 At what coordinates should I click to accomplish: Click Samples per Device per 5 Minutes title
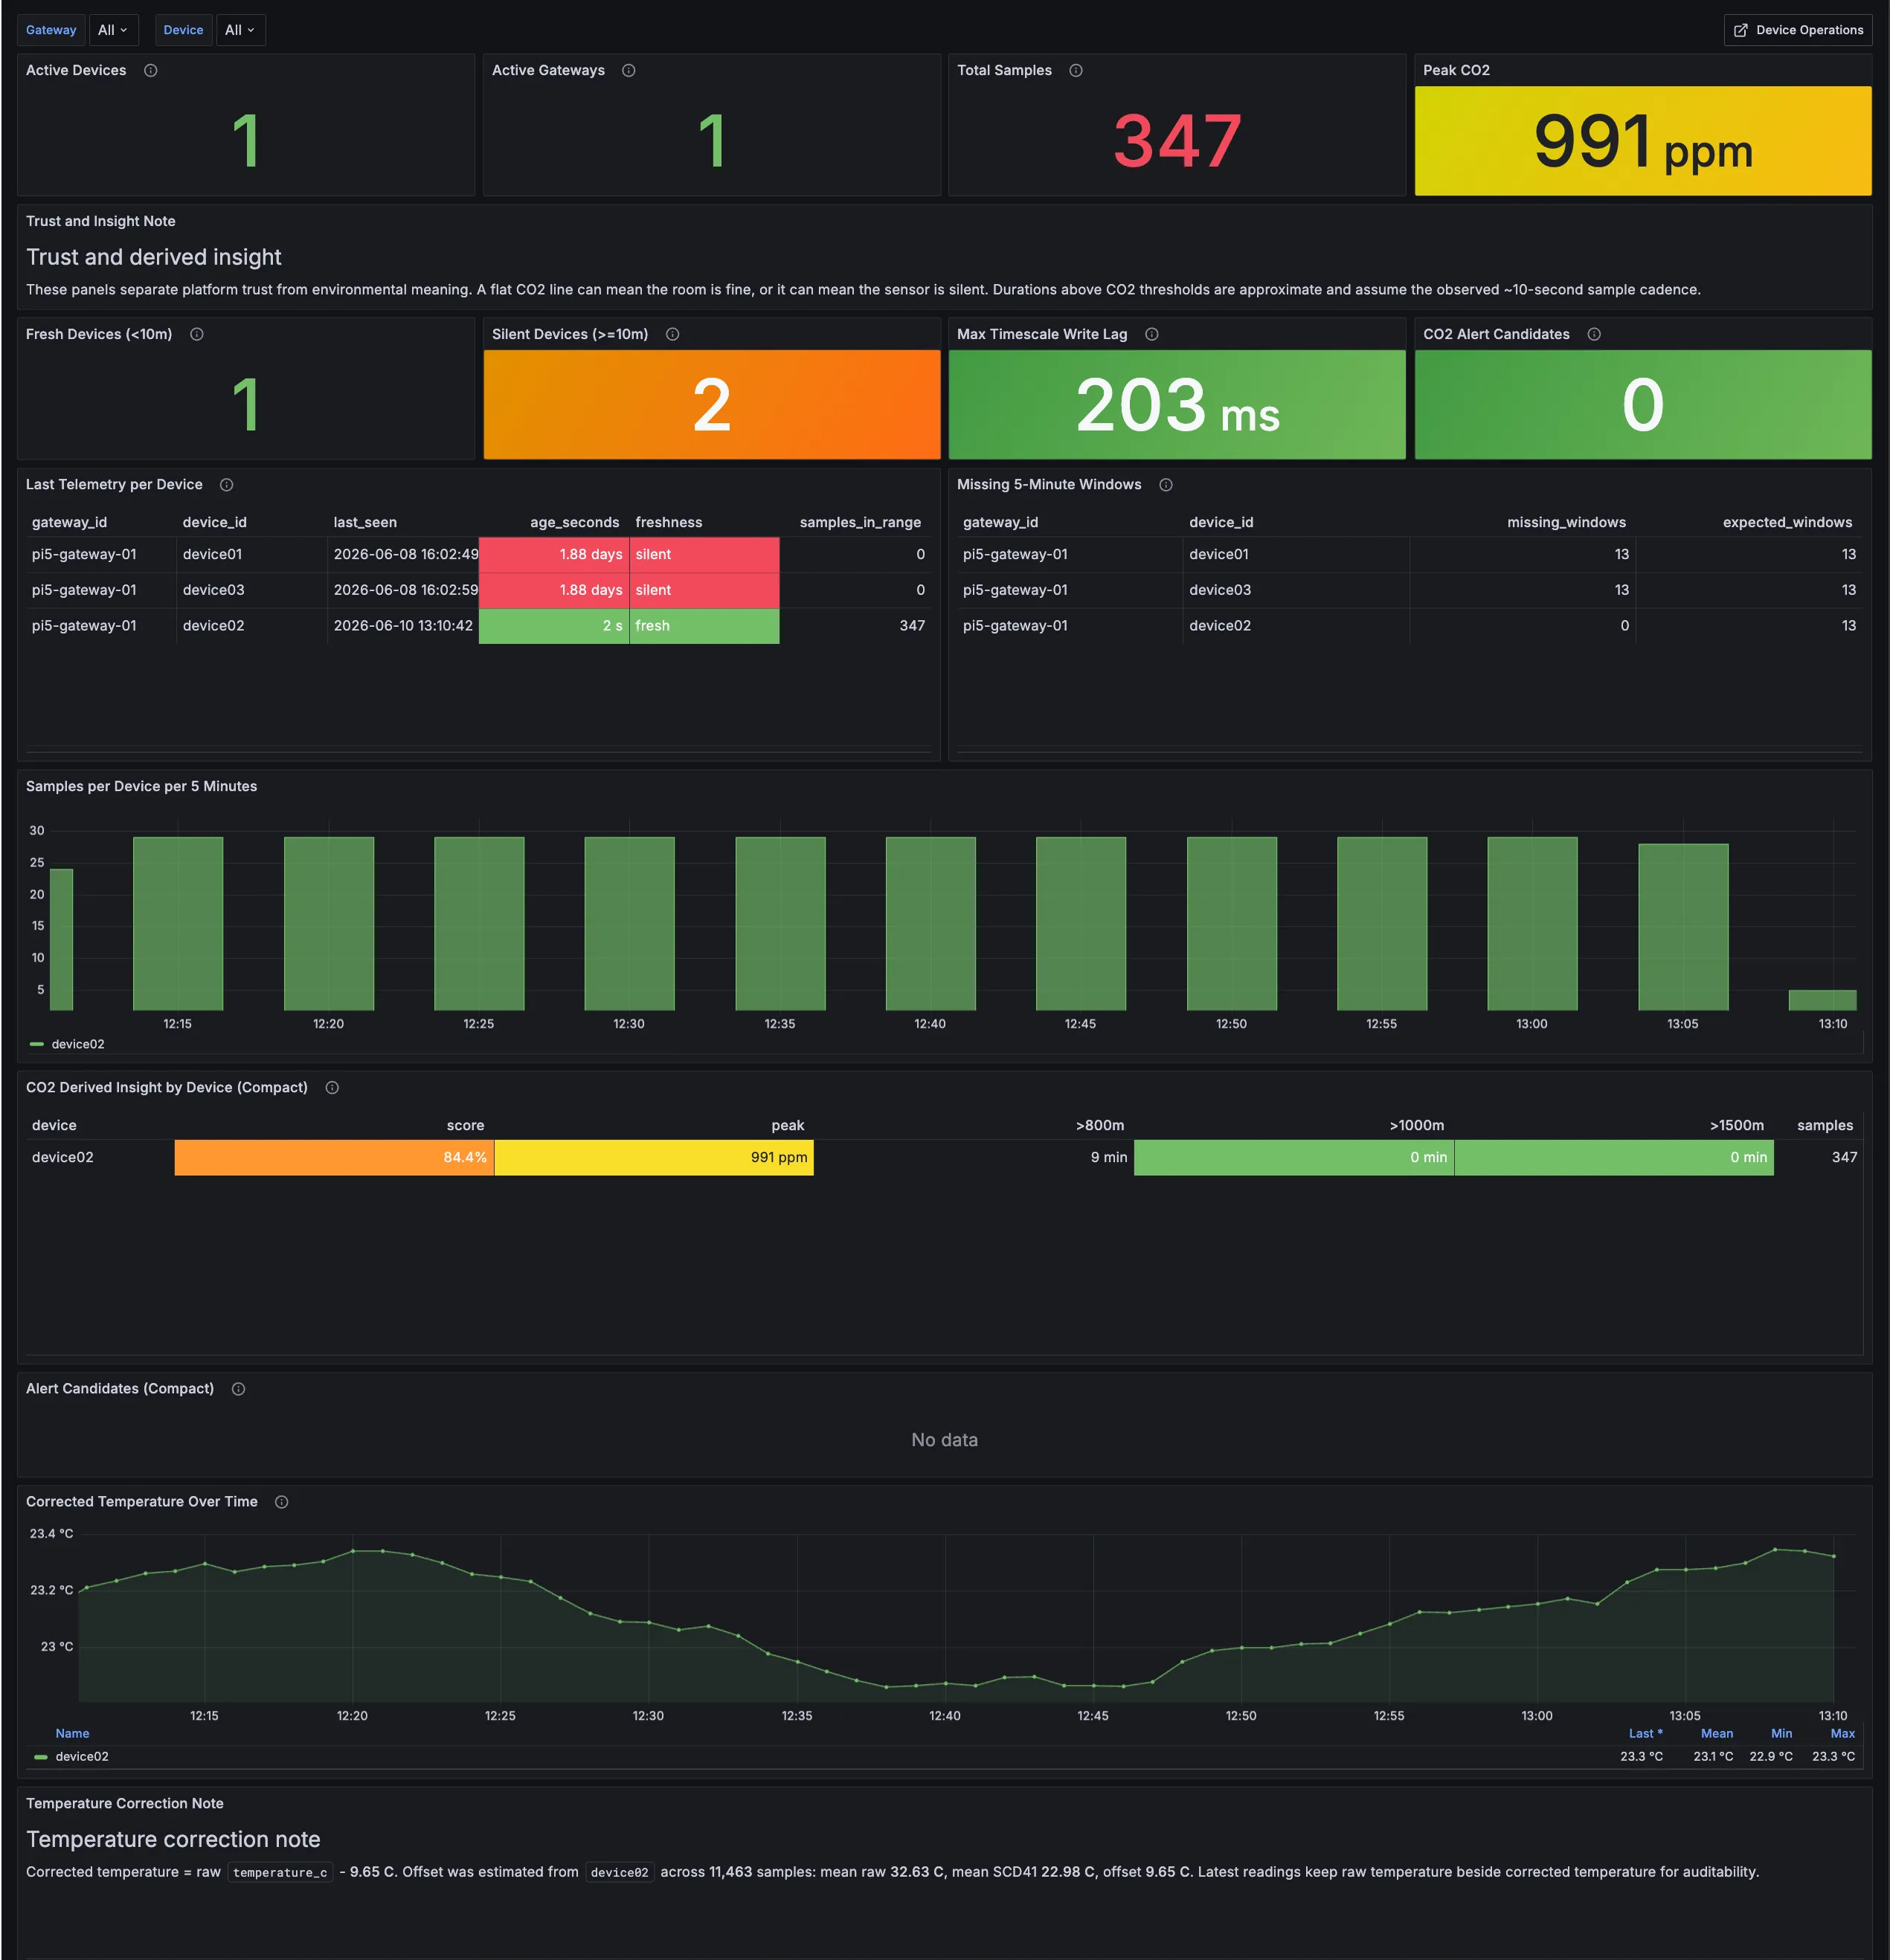click(141, 786)
